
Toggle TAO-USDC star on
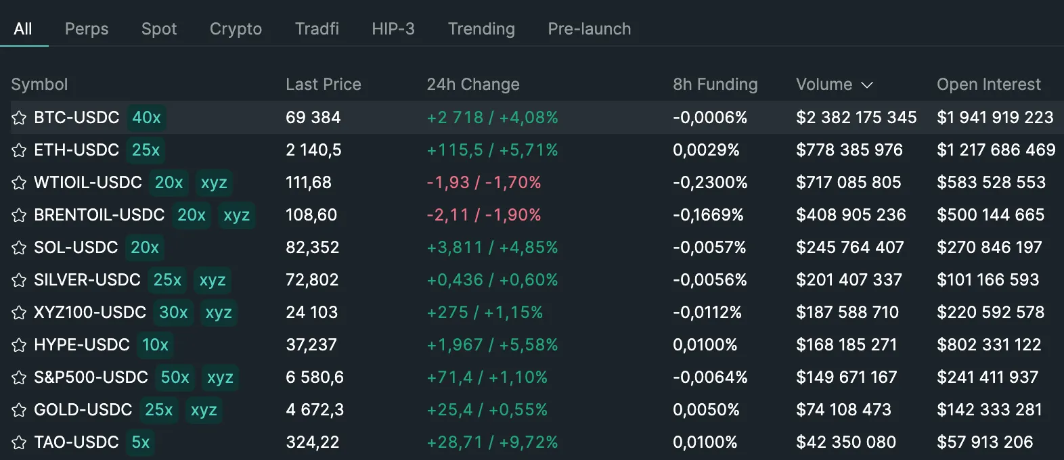coord(19,442)
